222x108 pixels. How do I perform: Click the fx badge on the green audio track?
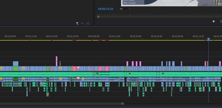[x=97, y=74]
